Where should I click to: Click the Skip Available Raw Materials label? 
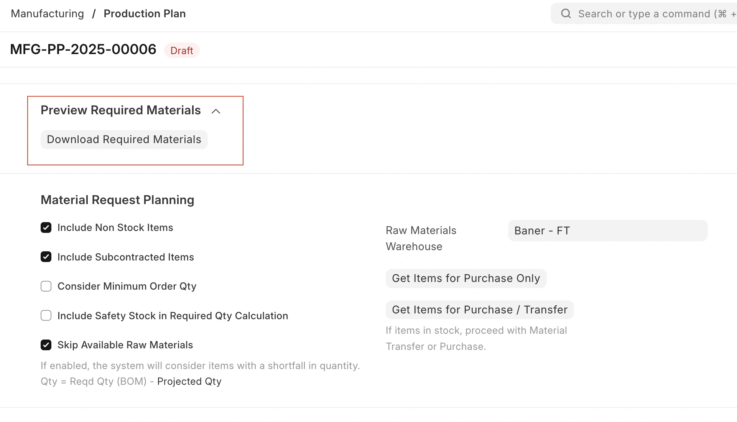[x=125, y=345]
